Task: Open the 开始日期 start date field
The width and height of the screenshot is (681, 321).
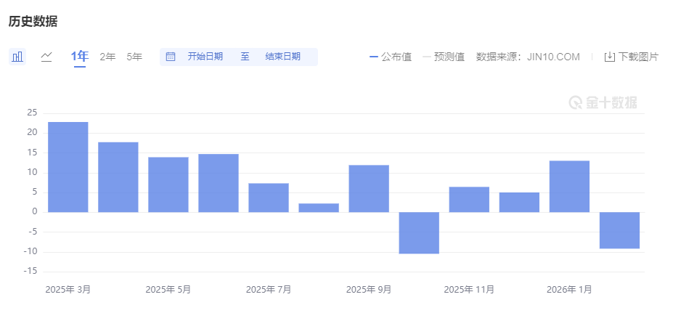Action: 205,57
